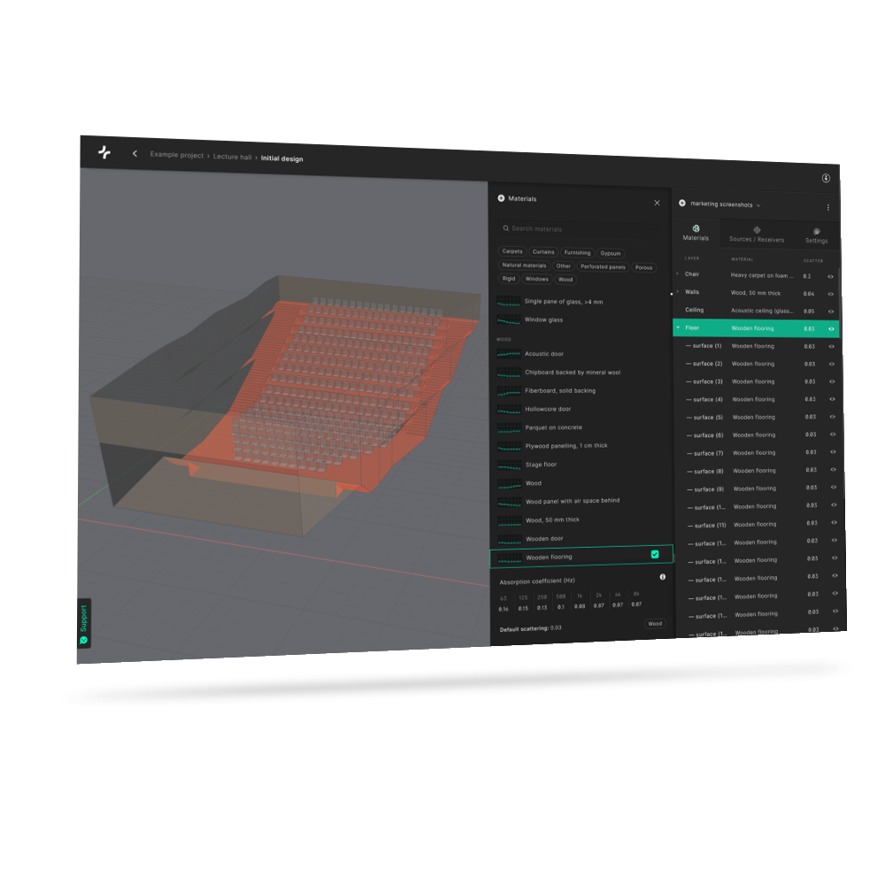
Task: Click the Wood tag button below scattering
Action: (x=655, y=623)
